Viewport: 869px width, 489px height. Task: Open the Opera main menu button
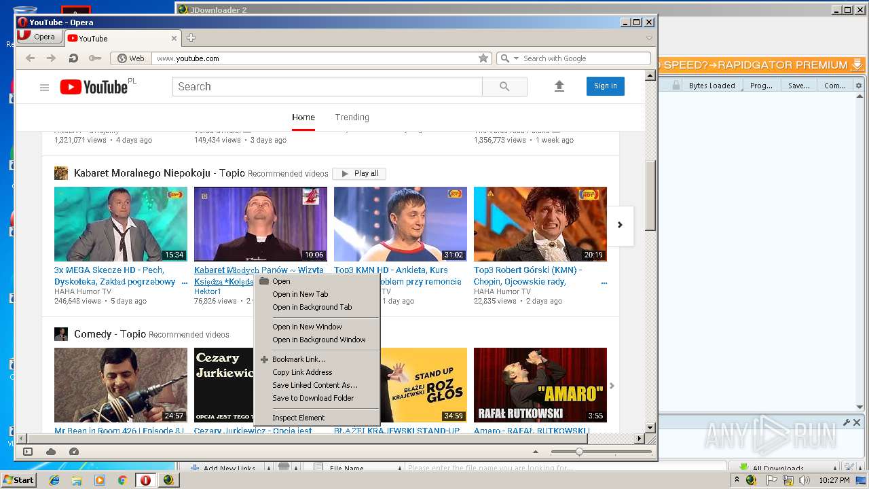click(39, 37)
